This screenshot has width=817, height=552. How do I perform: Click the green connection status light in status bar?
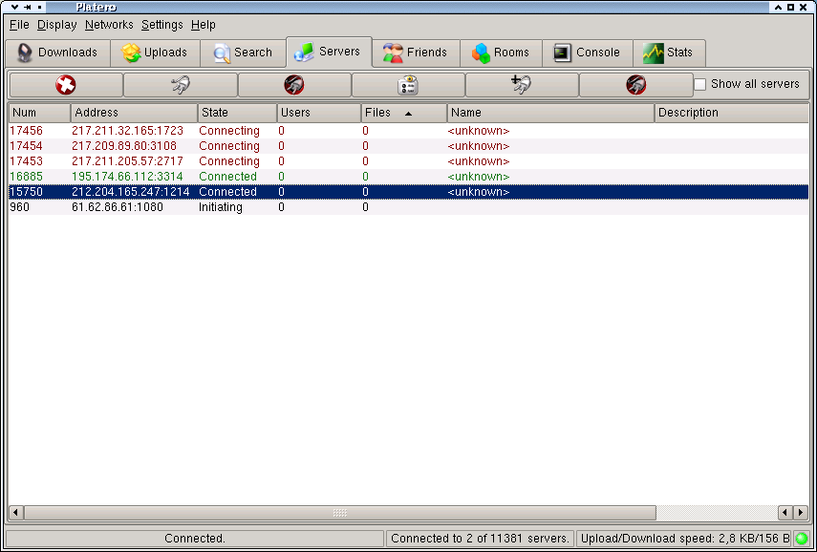(x=802, y=539)
